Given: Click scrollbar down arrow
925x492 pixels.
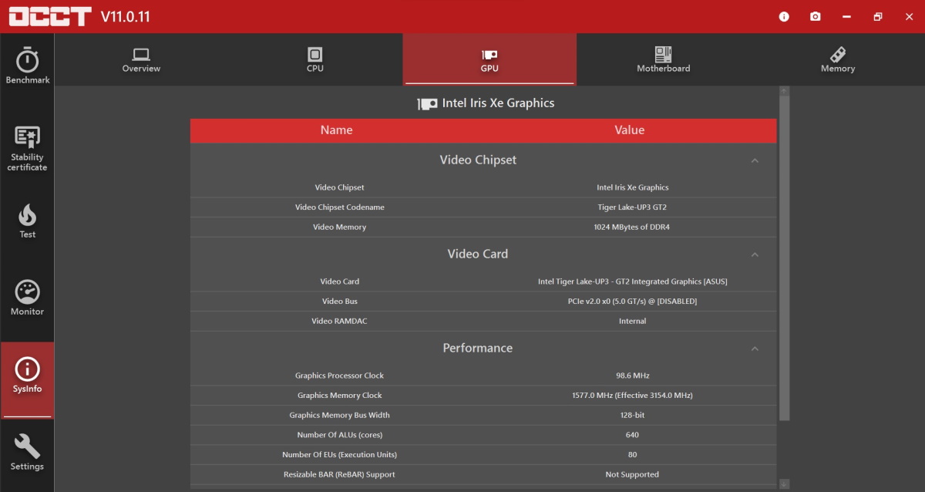Looking at the screenshot, I should (x=784, y=484).
